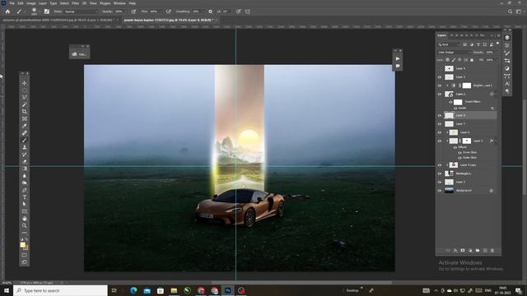Select the Horizontal Type tool

tap(24, 197)
